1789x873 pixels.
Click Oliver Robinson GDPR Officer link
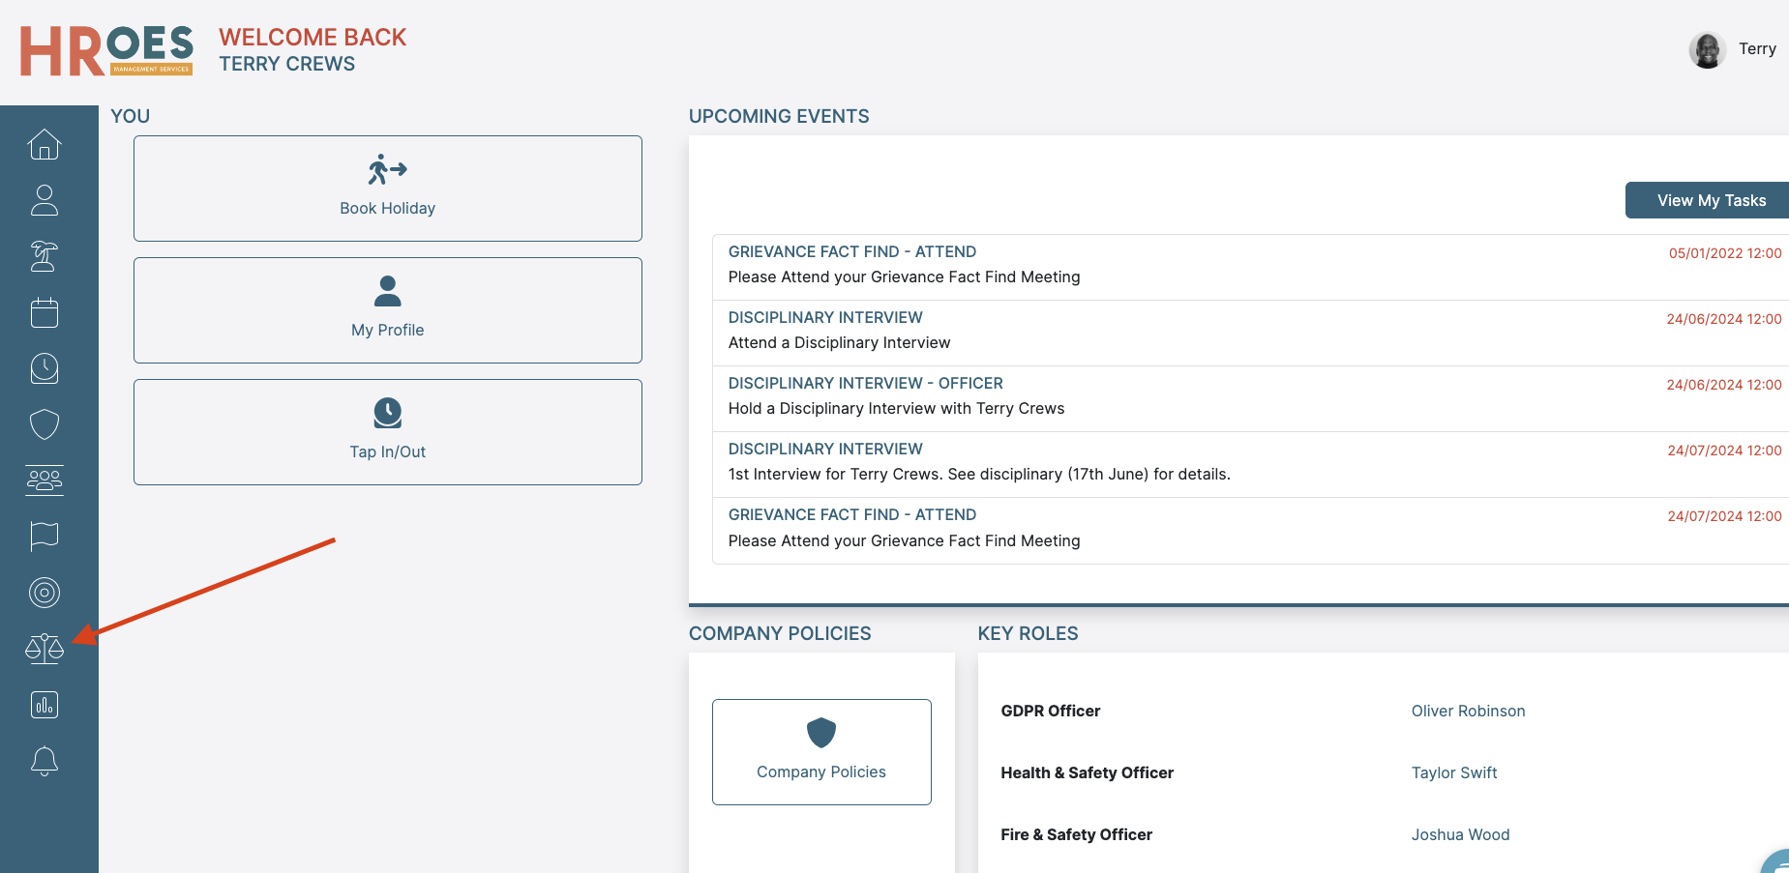[x=1468, y=712]
